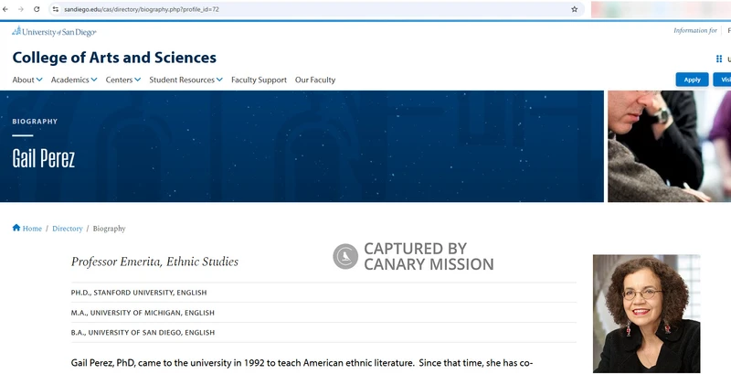
Task: Click the Gail Perez banner heading
Action: point(43,158)
